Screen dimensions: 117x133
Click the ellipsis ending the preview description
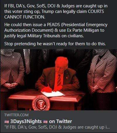tap(108, 127)
